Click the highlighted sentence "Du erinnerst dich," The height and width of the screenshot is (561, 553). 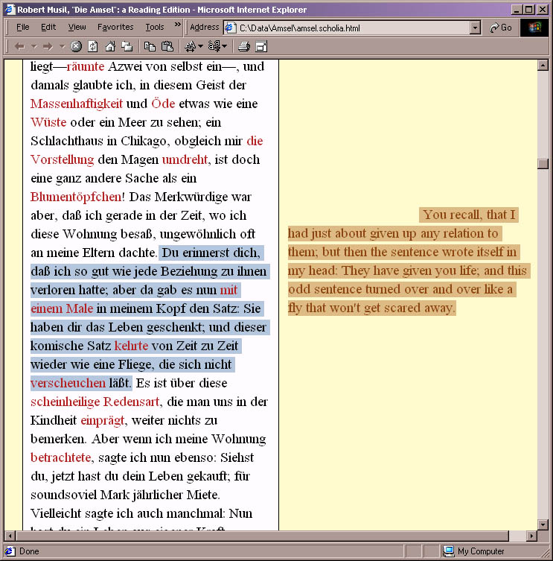(211, 253)
